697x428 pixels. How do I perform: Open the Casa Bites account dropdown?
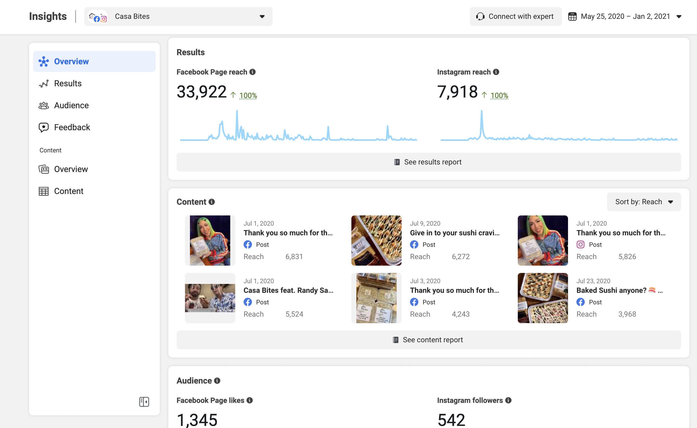coord(178,16)
